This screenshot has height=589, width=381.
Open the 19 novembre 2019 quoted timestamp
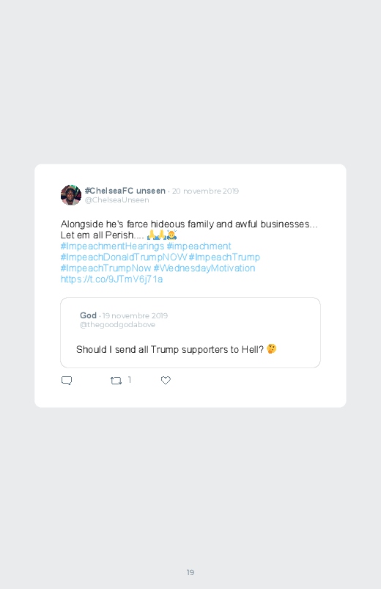pyautogui.click(x=135, y=315)
